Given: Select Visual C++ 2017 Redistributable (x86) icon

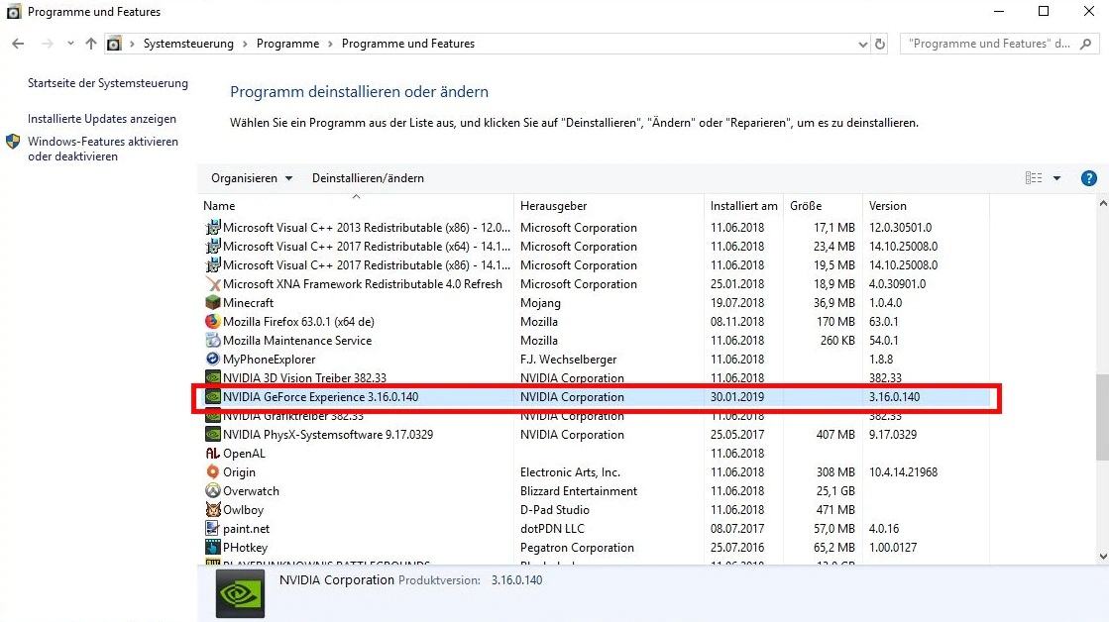Looking at the screenshot, I should [x=212, y=265].
